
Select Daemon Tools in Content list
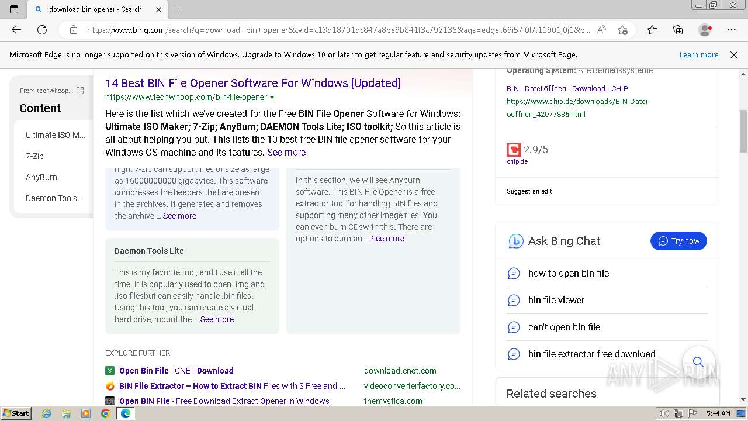coord(55,198)
